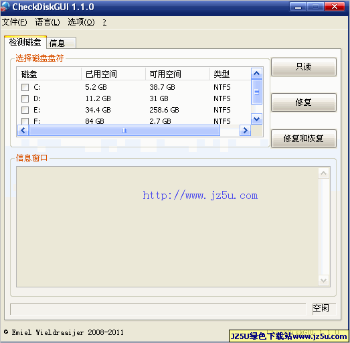Click the drive list vertical scrollbar thumb

tap(257, 92)
